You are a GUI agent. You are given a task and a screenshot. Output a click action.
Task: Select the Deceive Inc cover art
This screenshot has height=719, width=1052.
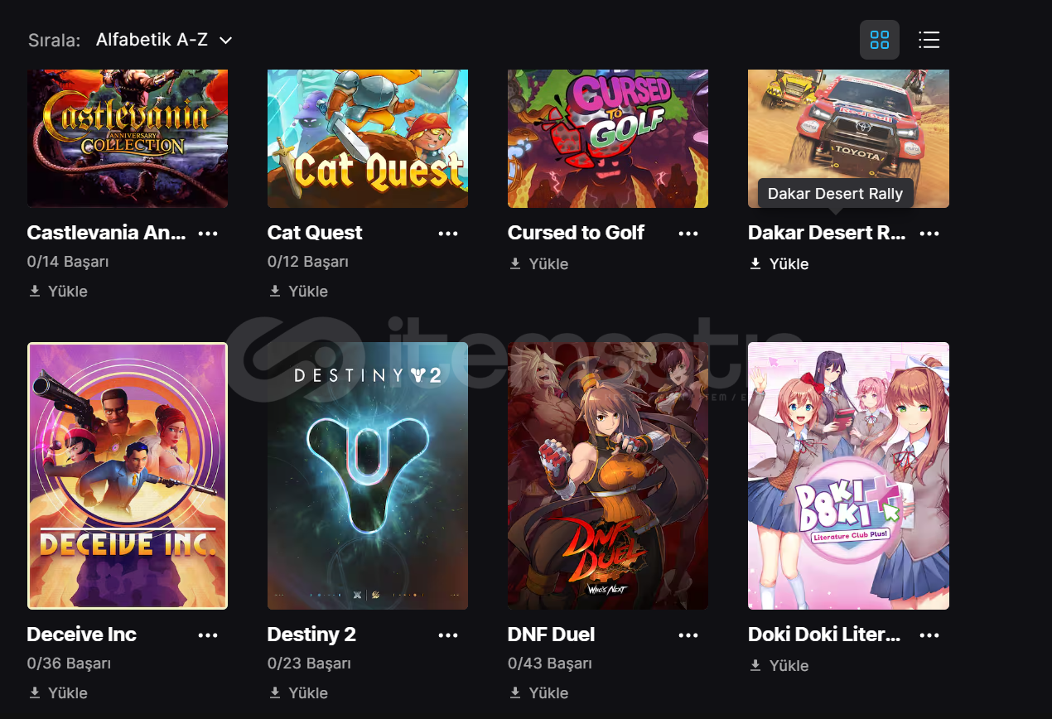pyautogui.click(x=128, y=475)
